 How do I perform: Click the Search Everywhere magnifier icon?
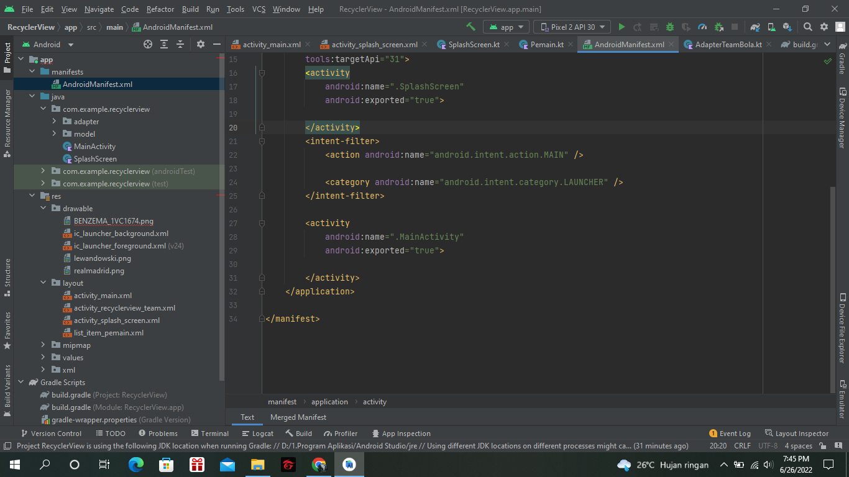click(808, 27)
